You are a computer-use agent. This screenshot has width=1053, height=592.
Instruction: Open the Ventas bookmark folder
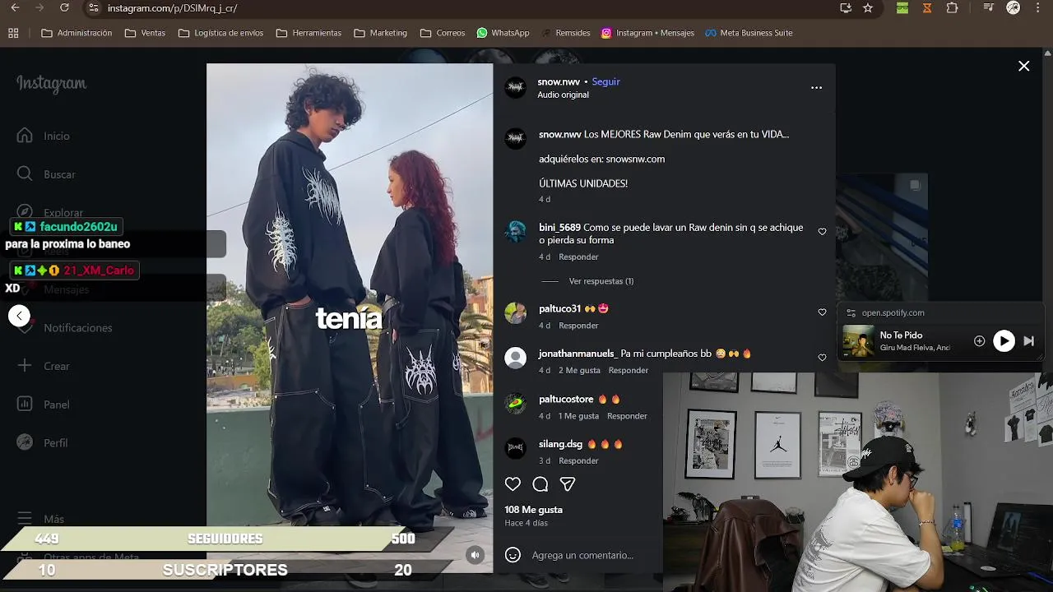click(x=145, y=33)
